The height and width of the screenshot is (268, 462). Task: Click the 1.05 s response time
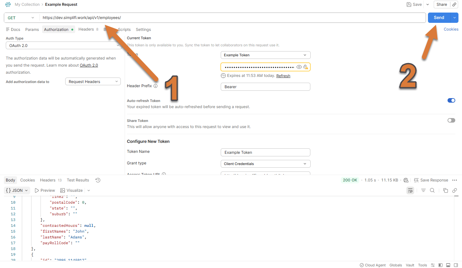click(x=370, y=180)
